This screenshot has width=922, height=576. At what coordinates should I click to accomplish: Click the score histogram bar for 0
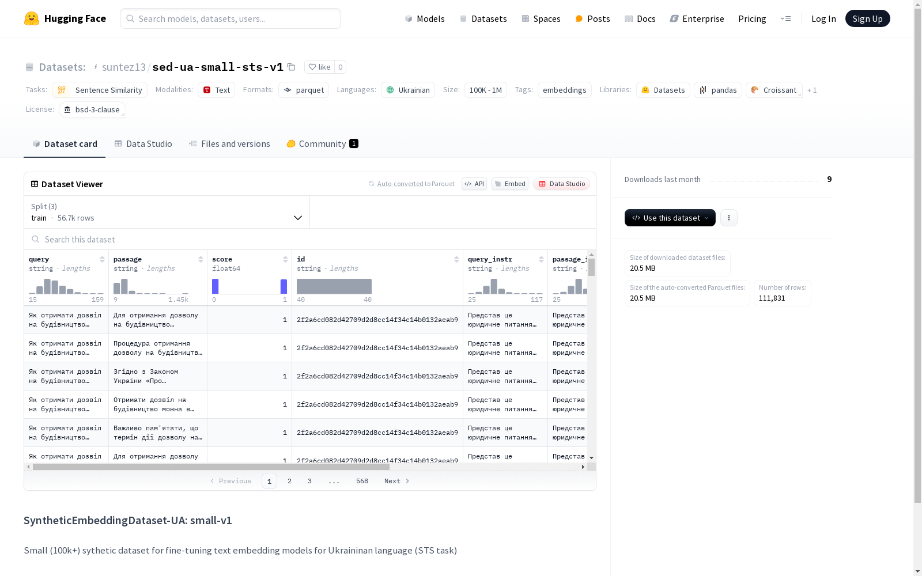pyautogui.click(x=215, y=286)
